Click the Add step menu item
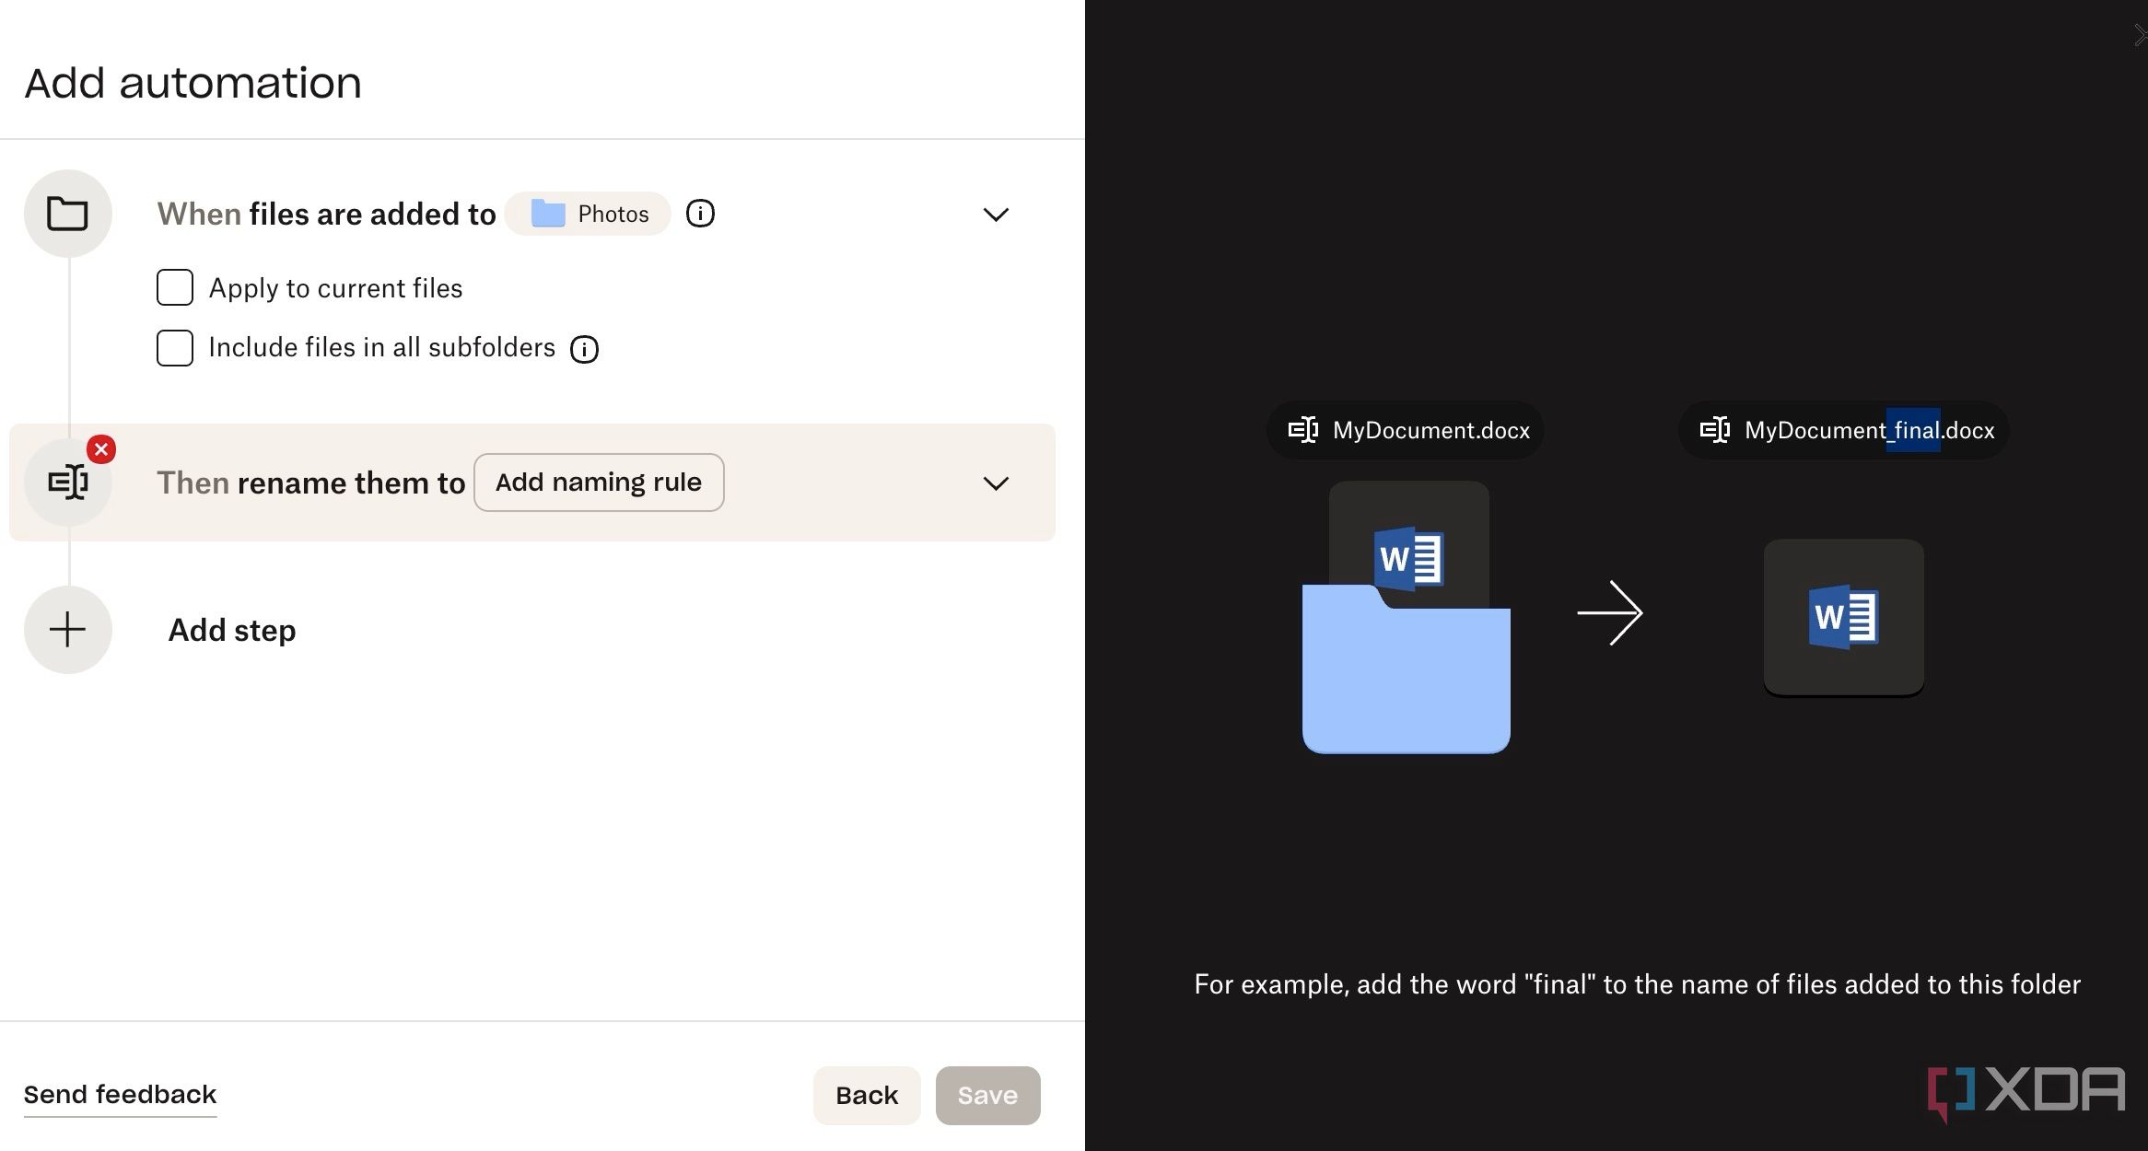Viewport: 2148px width, 1151px height. pyautogui.click(x=230, y=628)
